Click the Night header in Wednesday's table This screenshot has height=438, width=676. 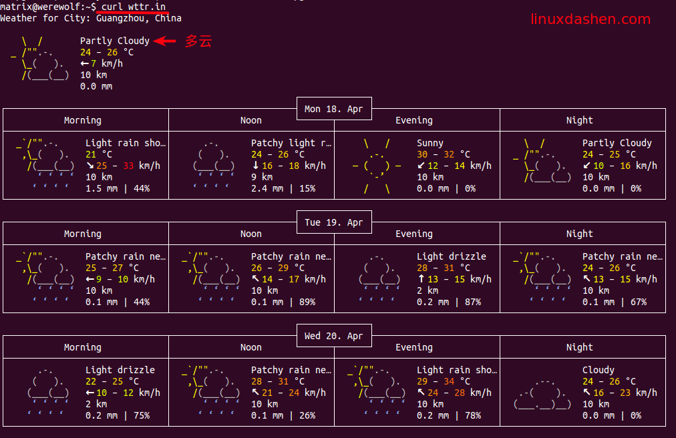(x=579, y=347)
